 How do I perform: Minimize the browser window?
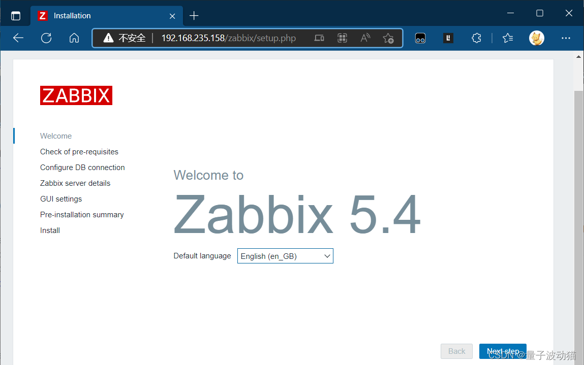pyautogui.click(x=511, y=13)
